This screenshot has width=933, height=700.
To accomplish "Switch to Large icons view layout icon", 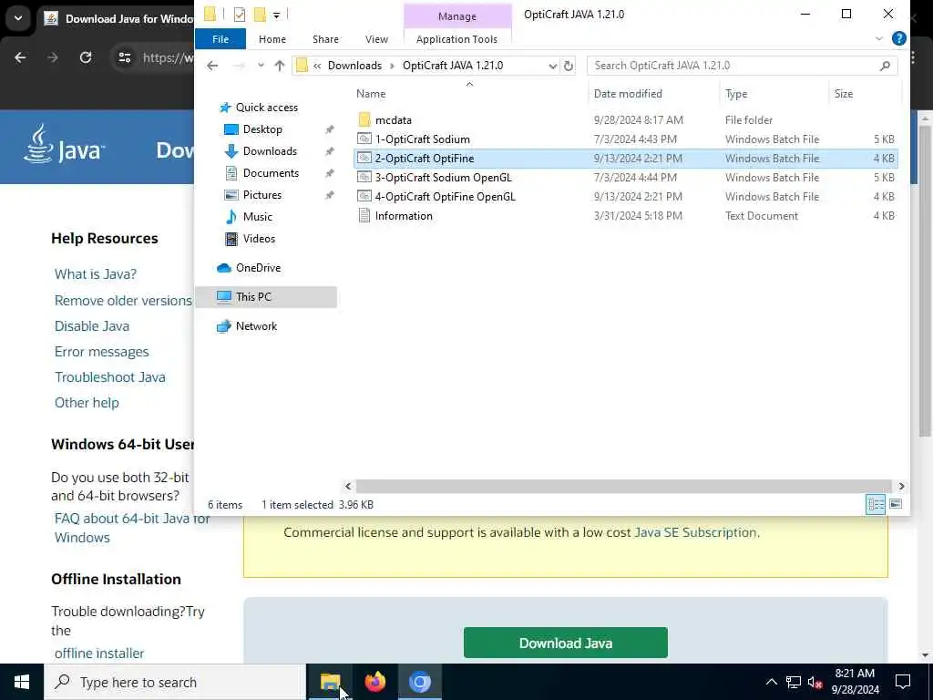I will pos(895,504).
